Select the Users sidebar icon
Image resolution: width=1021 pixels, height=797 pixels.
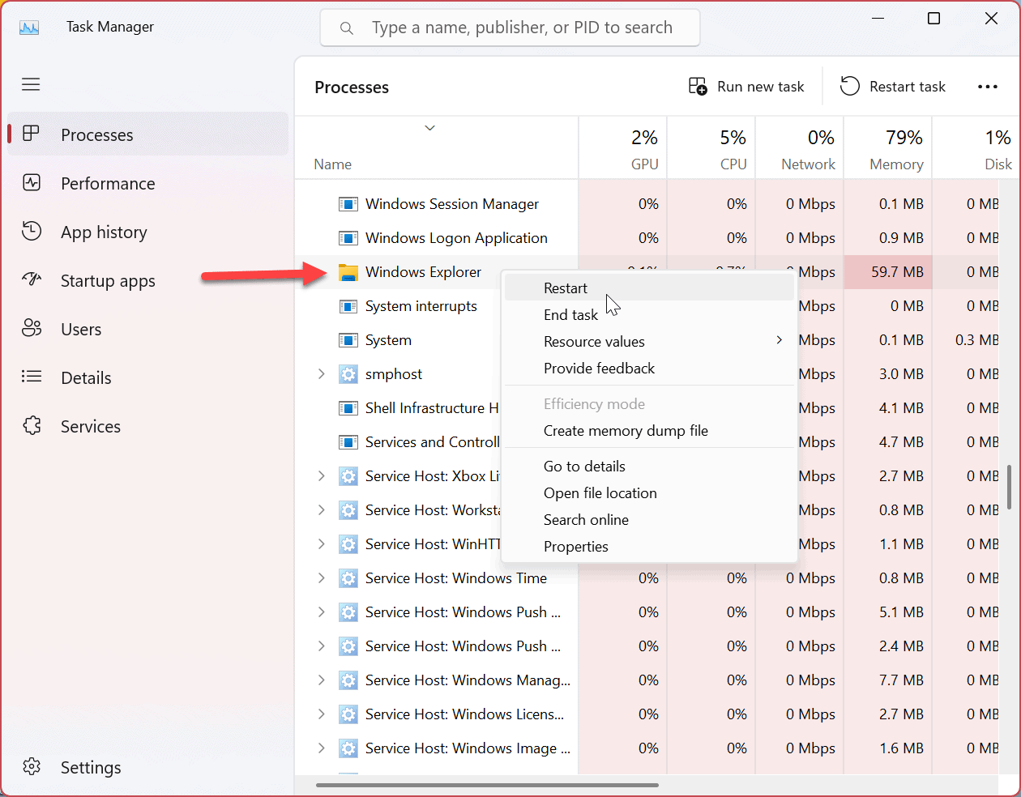pyautogui.click(x=32, y=330)
